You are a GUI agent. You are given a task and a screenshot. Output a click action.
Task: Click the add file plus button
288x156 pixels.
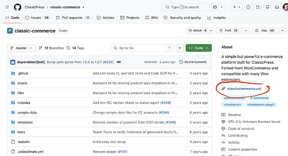tap(179, 48)
